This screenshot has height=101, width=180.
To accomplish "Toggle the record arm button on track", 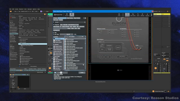I will tap(50, 71).
